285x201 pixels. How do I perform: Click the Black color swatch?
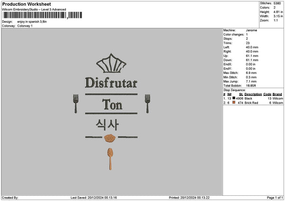click(x=234, y=98)
